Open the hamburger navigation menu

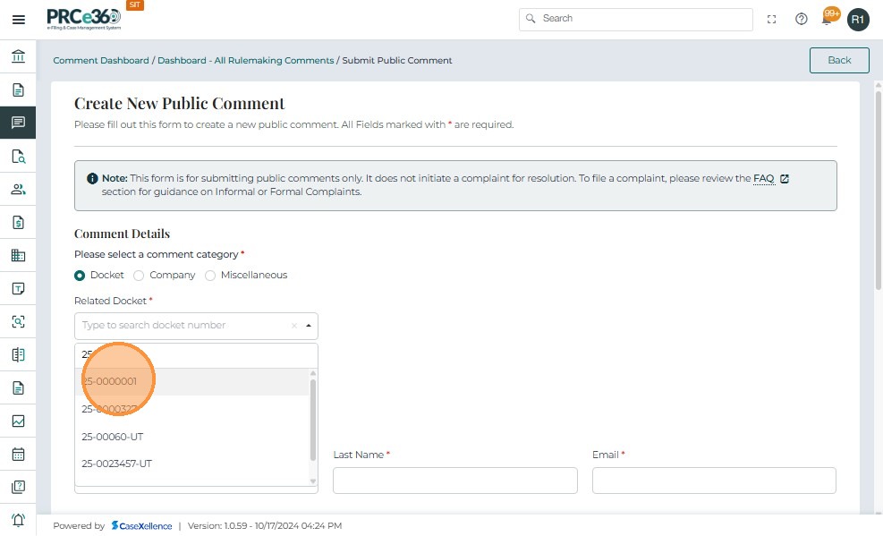pos(18,19)
